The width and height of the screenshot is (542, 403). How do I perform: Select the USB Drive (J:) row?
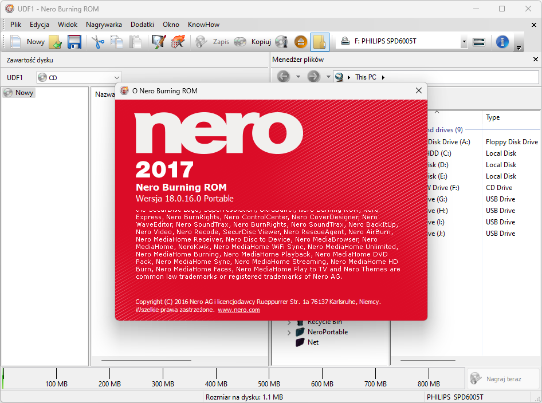(x=484, y=234)
